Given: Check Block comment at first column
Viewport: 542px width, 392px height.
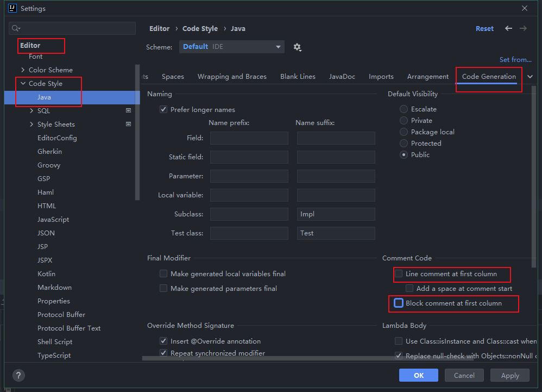Looking at the screenshot, I should pyautogui.click(x=399, y=303).
